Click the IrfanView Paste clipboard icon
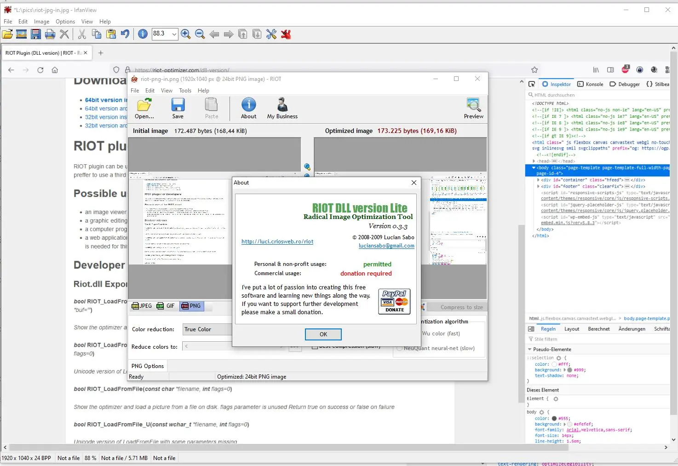The width and height of the screenshot is (678, 466). tap(111, 34)
